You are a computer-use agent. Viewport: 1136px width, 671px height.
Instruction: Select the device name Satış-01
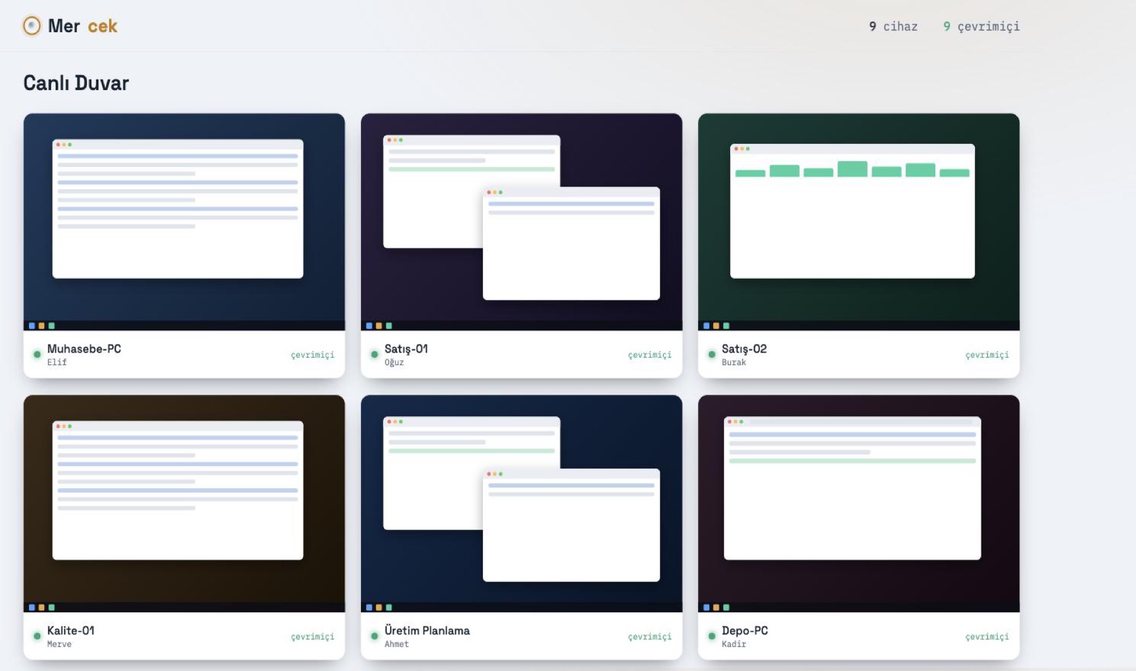point(406,349)
